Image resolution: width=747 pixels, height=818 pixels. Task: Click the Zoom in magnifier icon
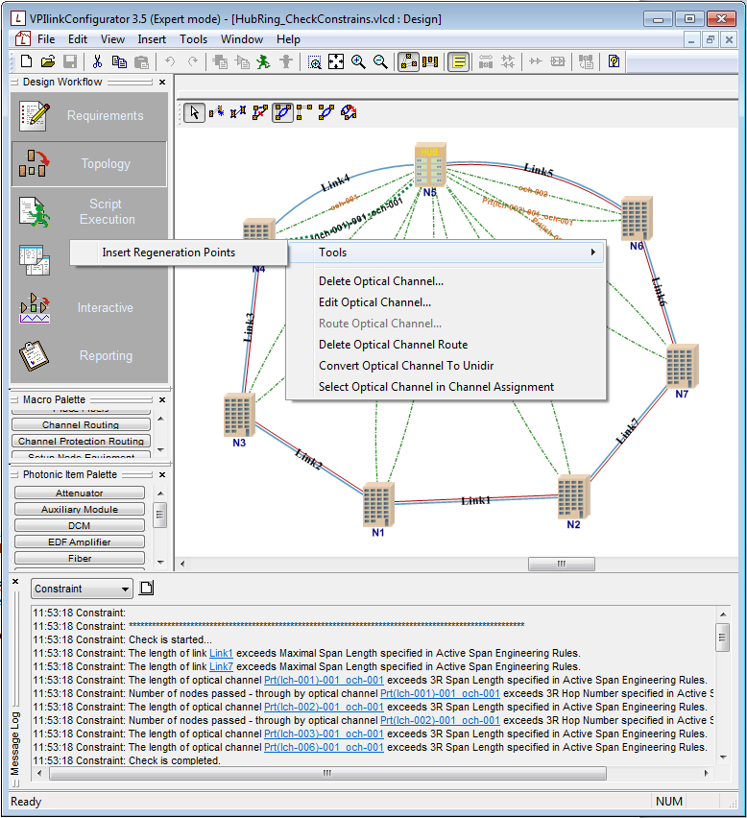(358, 61)
